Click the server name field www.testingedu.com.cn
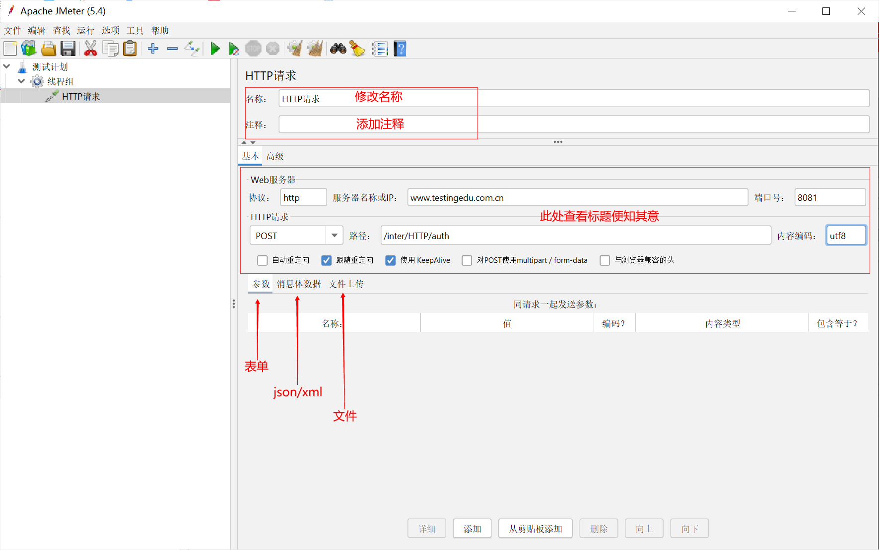The width and height of the screenshot is (879, 550). [x=578, y=197]
